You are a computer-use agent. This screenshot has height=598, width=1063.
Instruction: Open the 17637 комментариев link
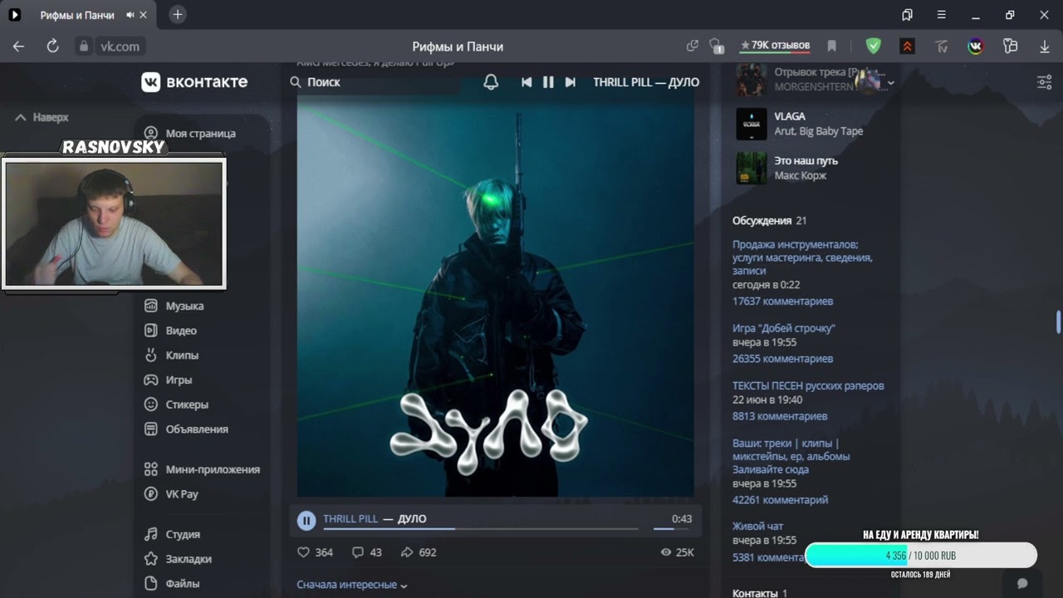(782, 301)
